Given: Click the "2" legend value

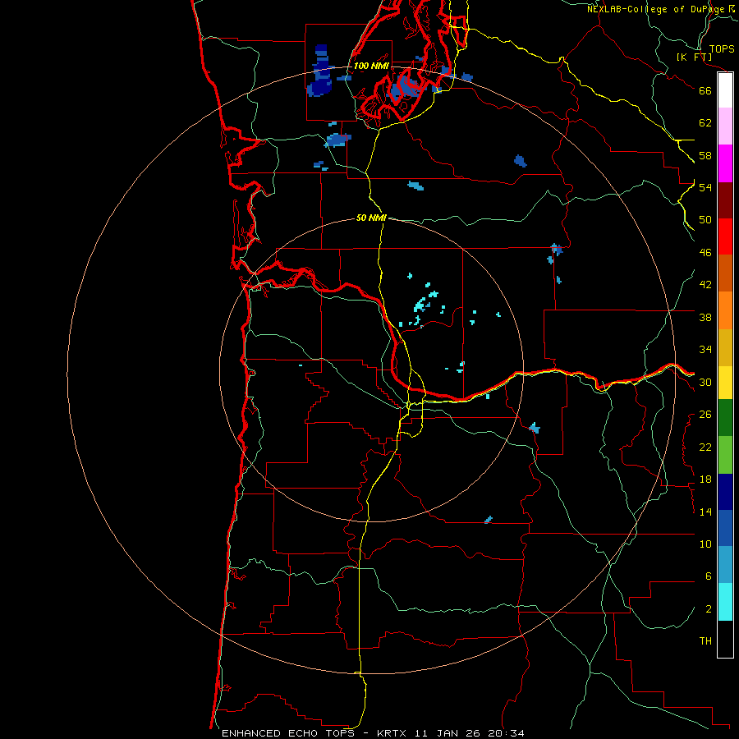Looking at the screenshot, I should [709, 609].
